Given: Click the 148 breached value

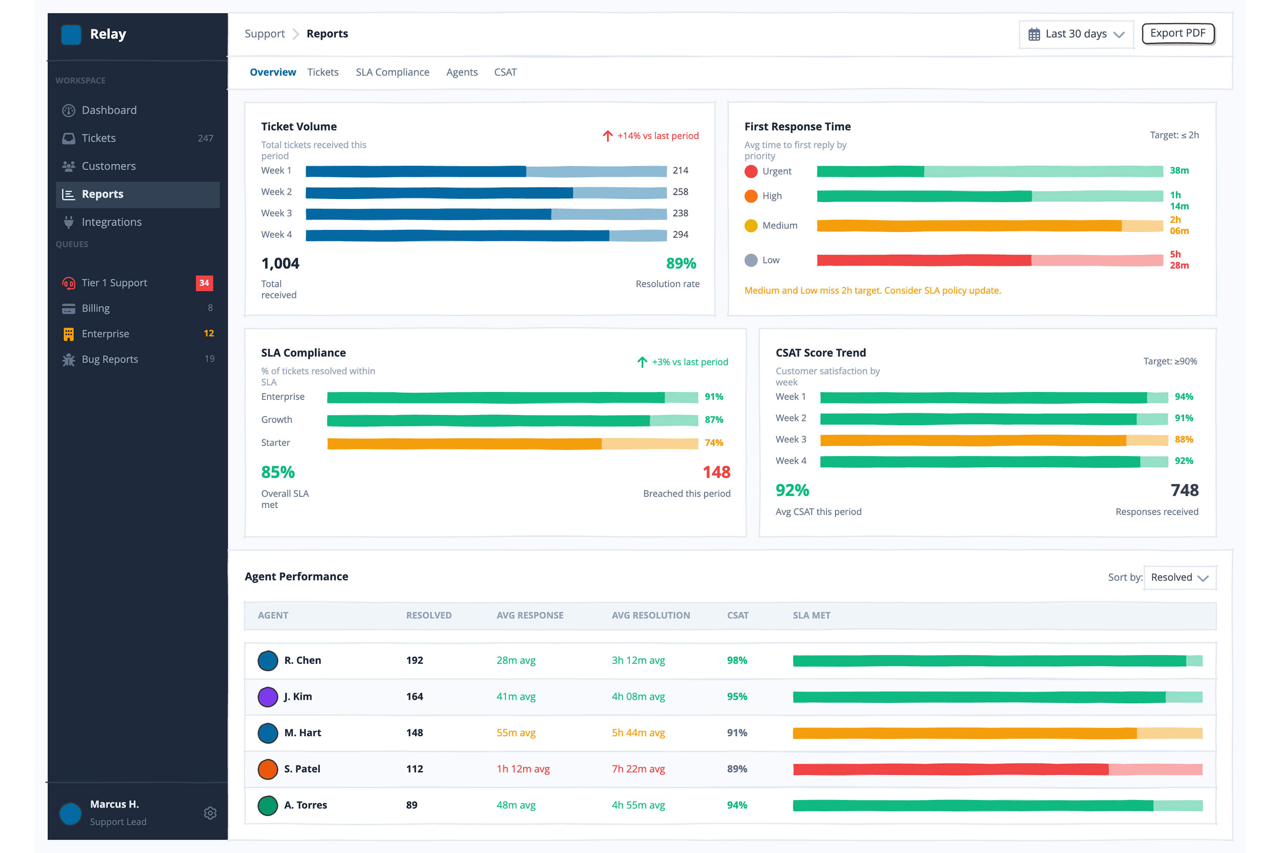Looking at the screenshot, I should tap(716, 473).
